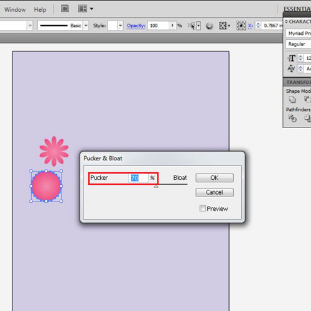The height and width of the screenshot is (311, 311).
Task: Open the Arrange Documents dropdown arrow
Action: point(91,9)
